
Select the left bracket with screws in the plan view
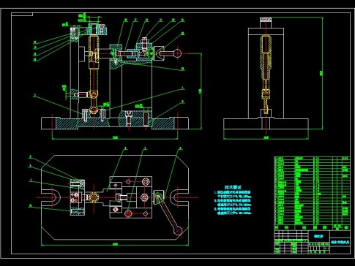pyautogui.click(x=78, y=197)
